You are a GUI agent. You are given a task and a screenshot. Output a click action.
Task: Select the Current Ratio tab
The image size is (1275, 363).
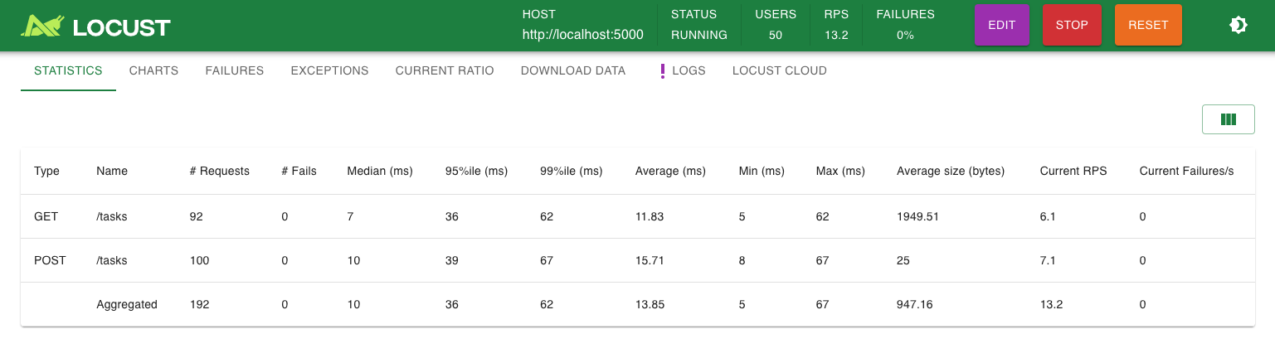pyautogui.click(x=445, y=70)
